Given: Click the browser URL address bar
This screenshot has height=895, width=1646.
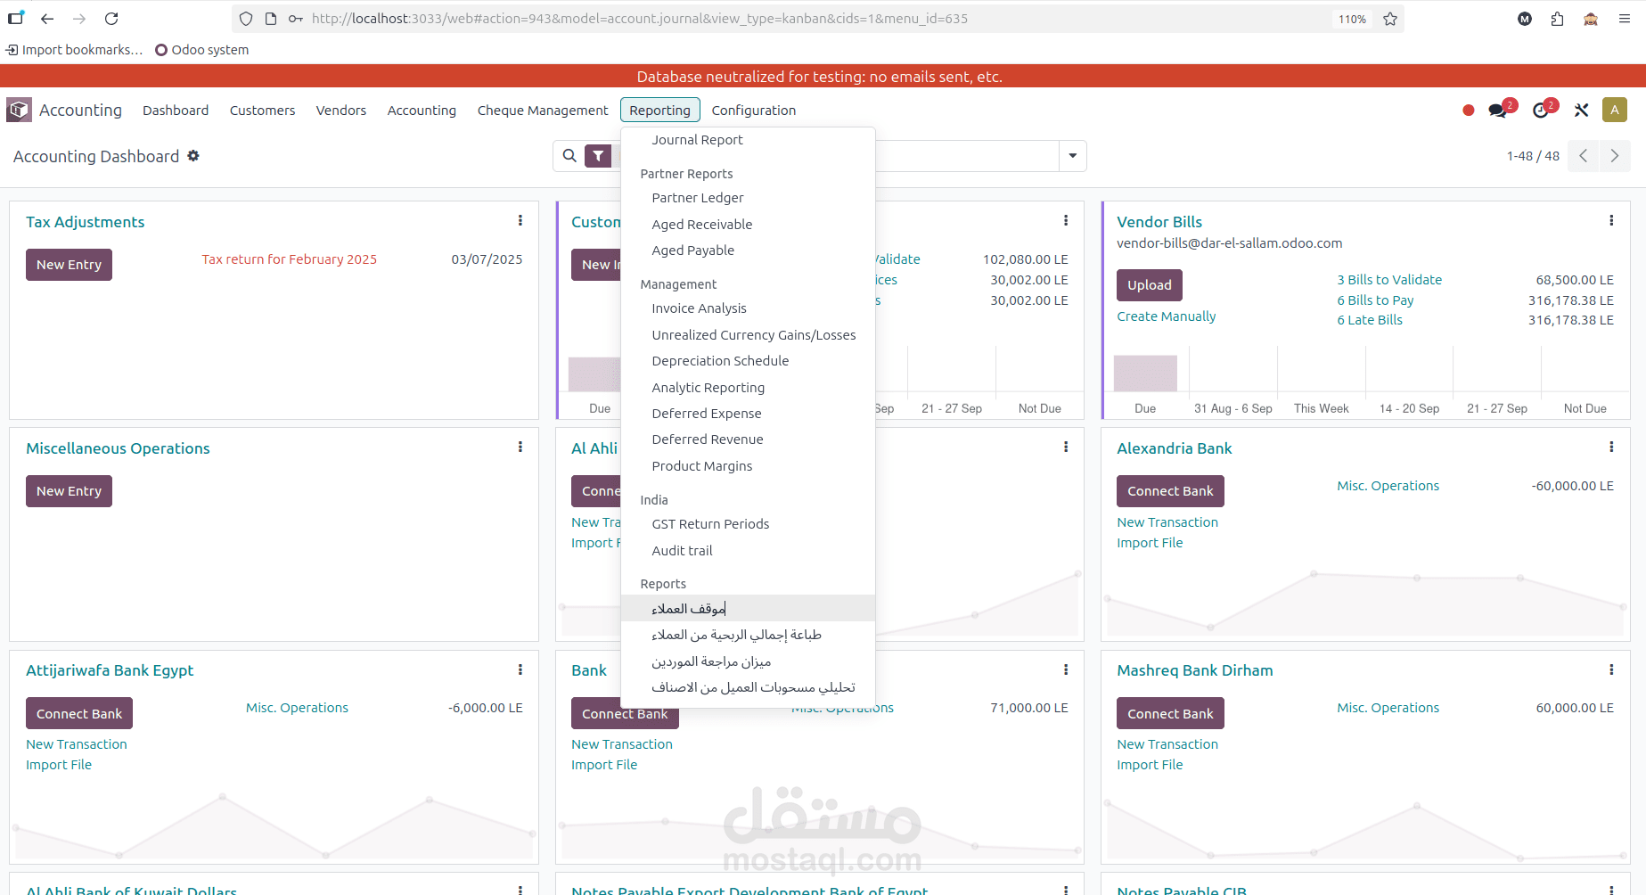Looking at the screenshot, I should coord(817,19).
